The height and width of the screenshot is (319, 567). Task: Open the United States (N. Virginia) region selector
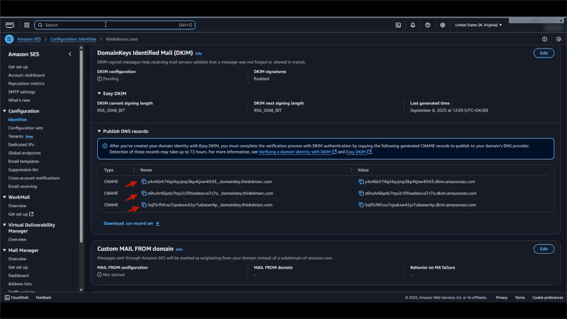coord(478,25)
